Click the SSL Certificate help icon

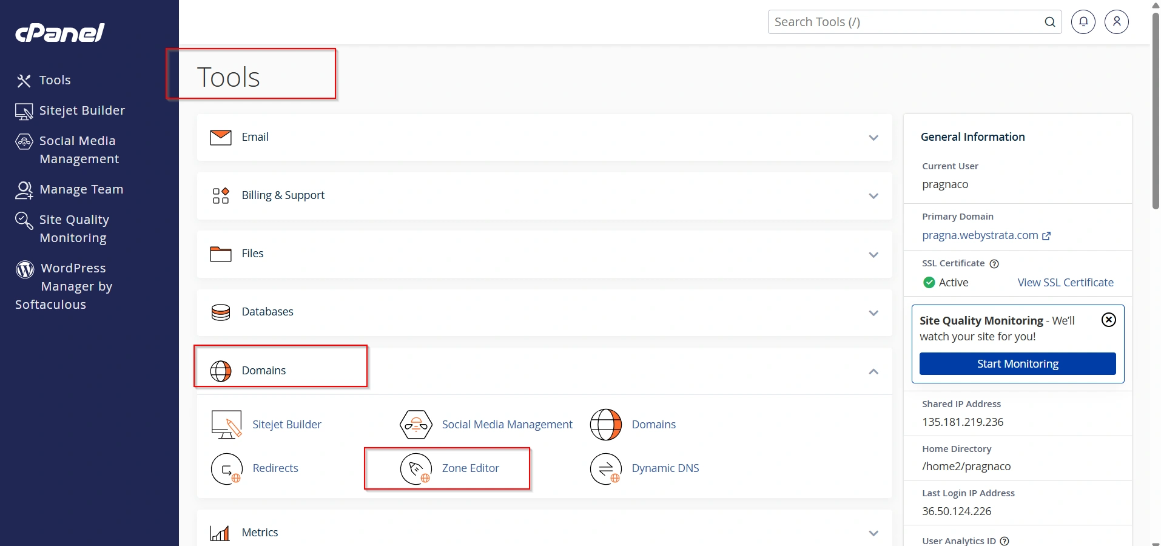[994, 264]
